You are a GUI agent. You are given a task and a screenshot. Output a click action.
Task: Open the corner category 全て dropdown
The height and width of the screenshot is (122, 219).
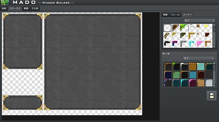pos(199,21)
